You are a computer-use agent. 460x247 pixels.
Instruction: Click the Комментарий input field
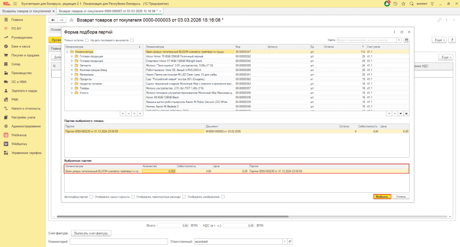(119, 242)
